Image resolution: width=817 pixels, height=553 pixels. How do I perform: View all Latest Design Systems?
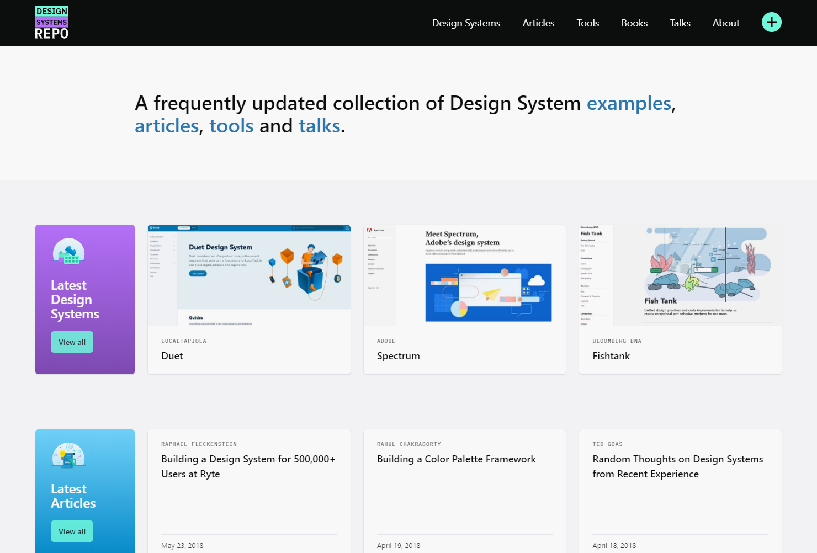click(72, 342)
